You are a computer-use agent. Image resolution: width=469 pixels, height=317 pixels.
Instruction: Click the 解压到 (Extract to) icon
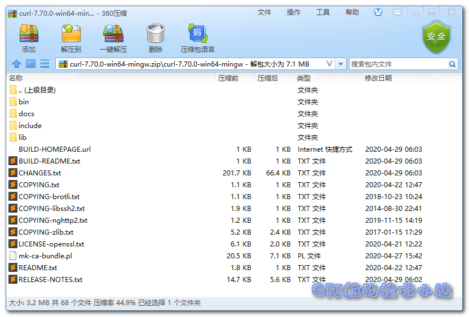click(71, 33)
